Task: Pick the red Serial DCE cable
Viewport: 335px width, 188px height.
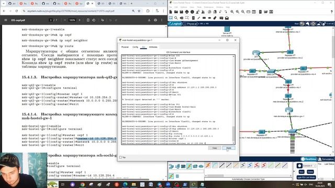Action: 257,165
